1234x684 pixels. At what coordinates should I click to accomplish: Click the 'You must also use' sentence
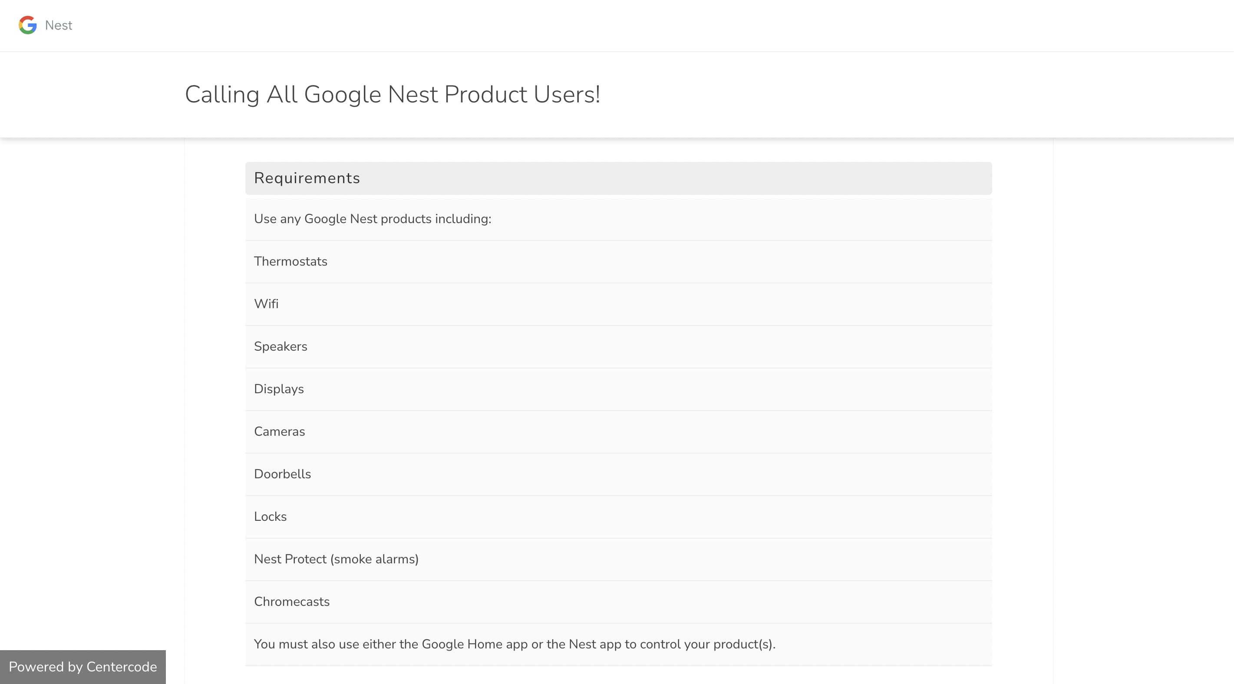(x=515, y=644)
